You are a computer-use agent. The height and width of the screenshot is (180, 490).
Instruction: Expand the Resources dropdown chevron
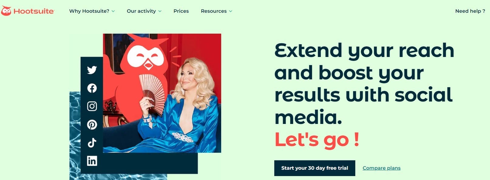(231, 11)
